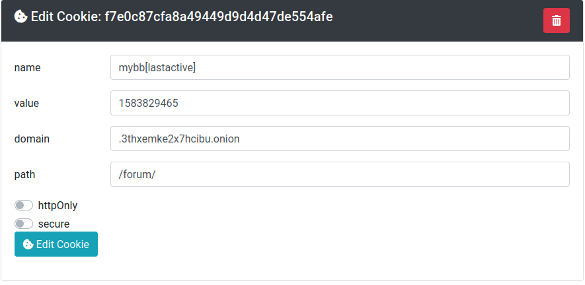Click the "path" field label
Viewport: 585px width, 285px height.
24,174
